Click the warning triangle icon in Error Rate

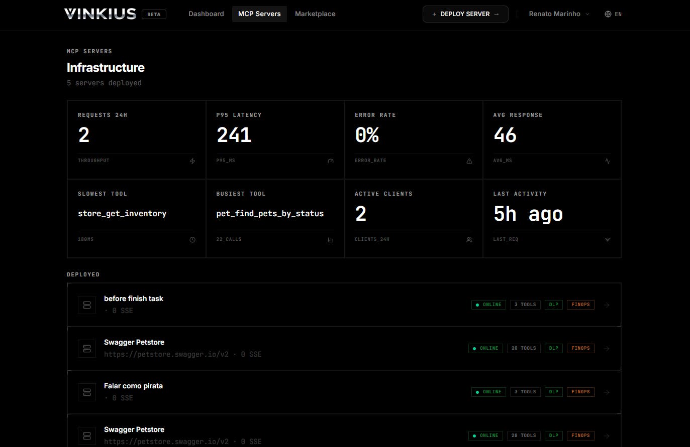[469, 161]
